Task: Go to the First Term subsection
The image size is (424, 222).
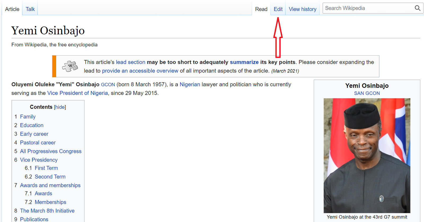Action: point(46,168)
